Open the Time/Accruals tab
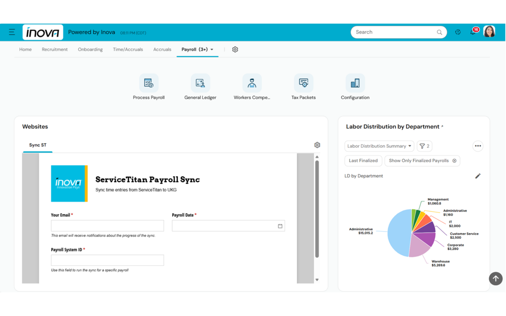Viewport: 506px width, 316px height. [x=128, y=50]
